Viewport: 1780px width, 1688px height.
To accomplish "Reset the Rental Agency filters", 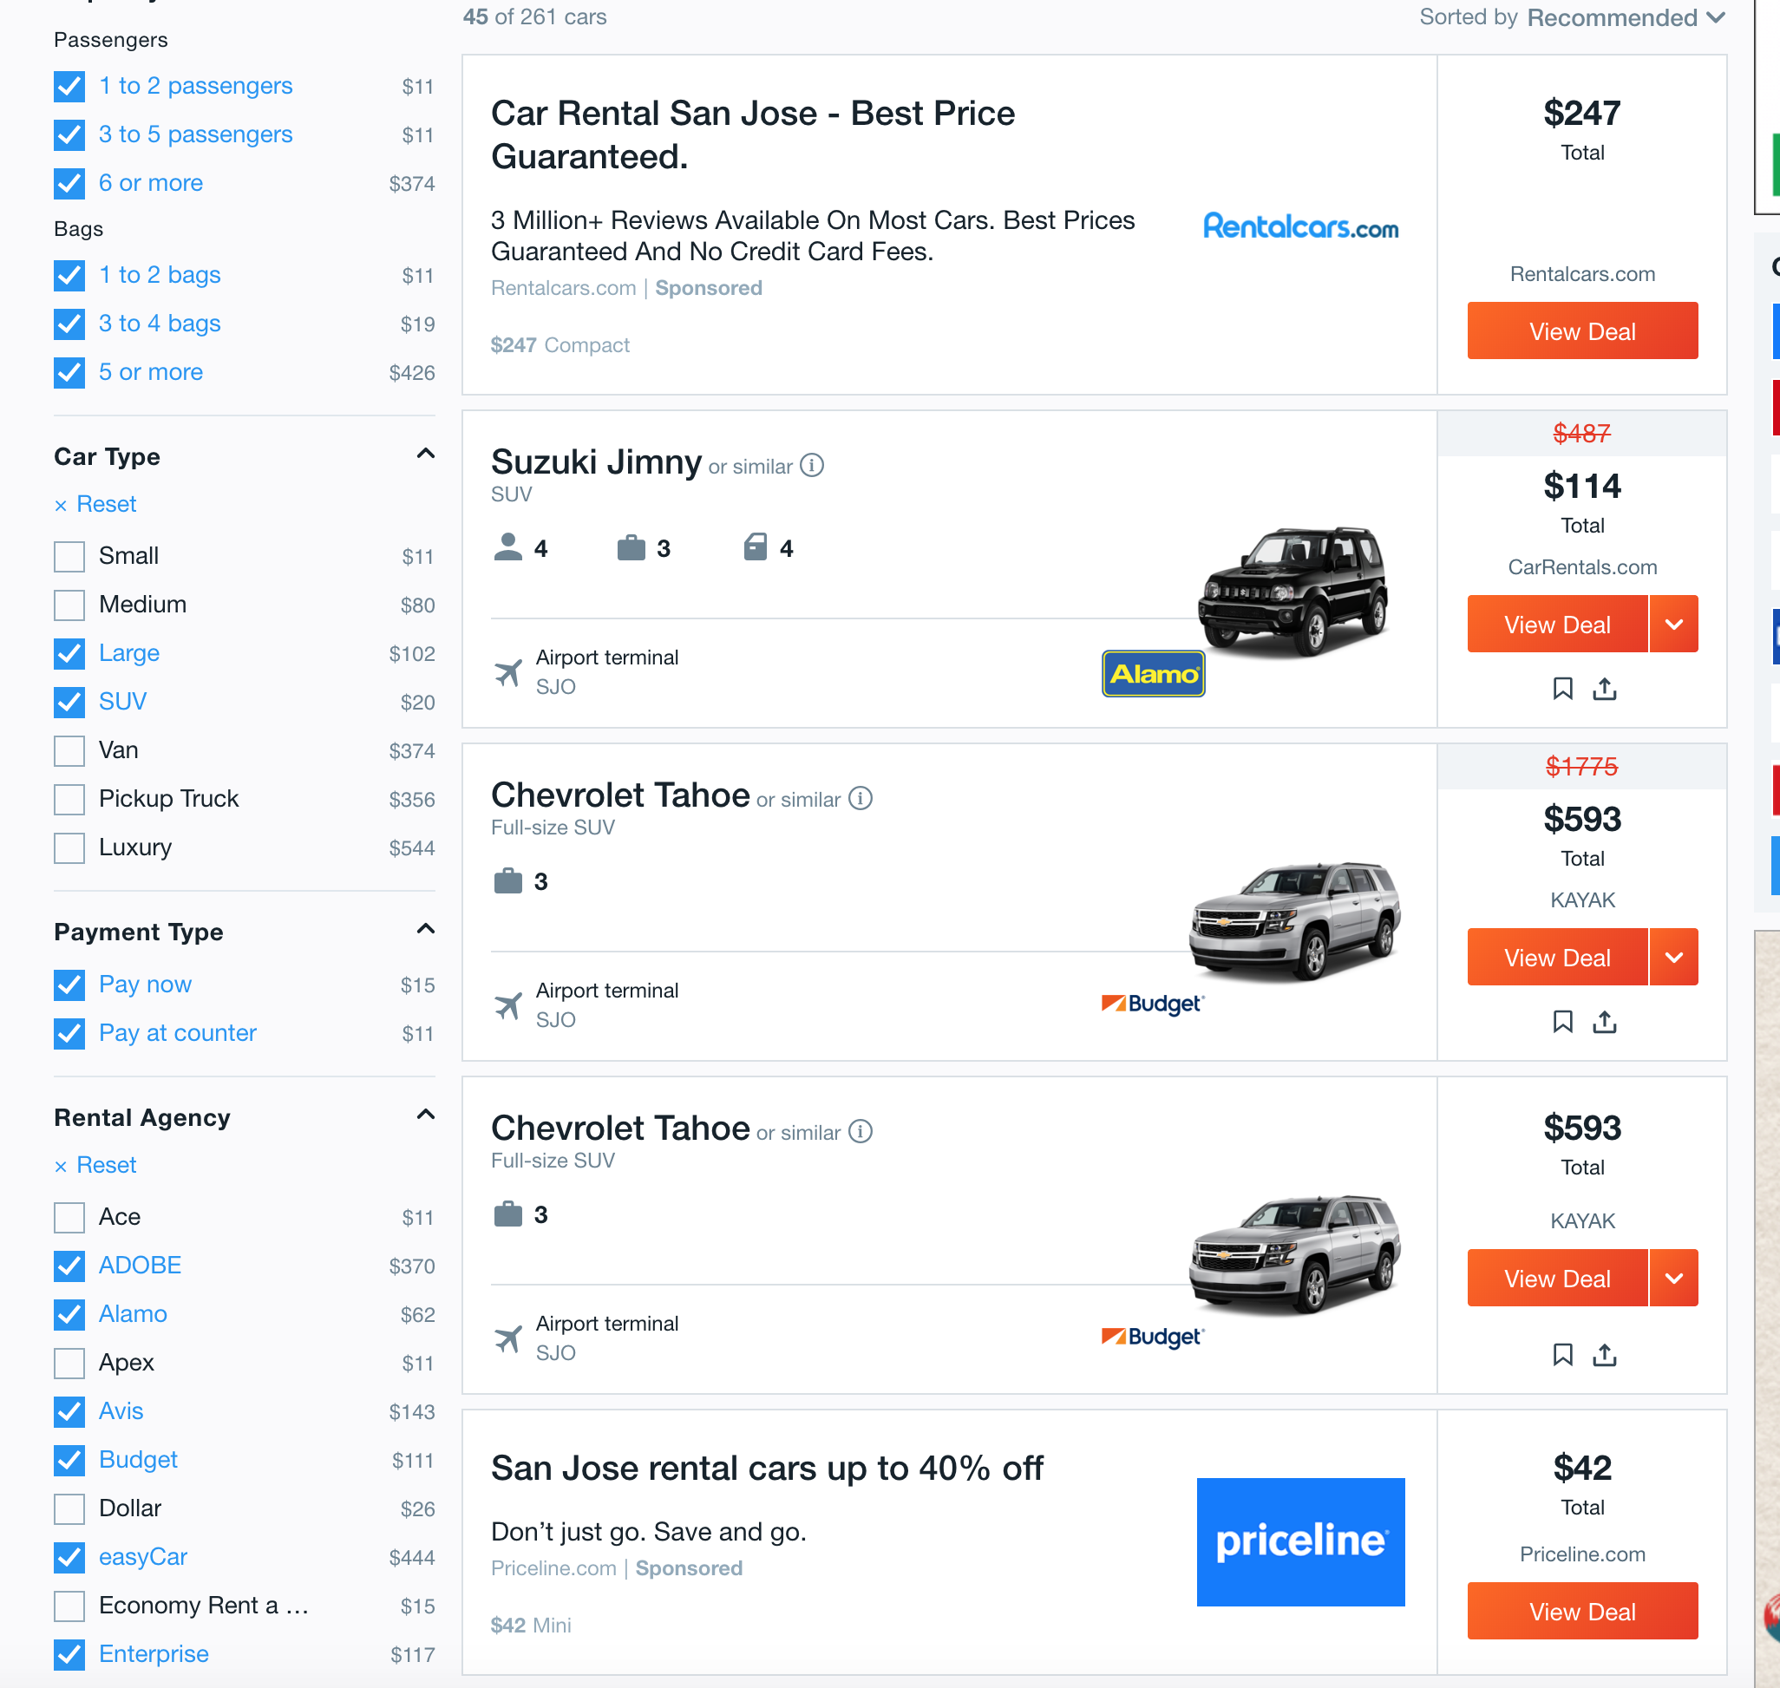I will pos(95,1165).
